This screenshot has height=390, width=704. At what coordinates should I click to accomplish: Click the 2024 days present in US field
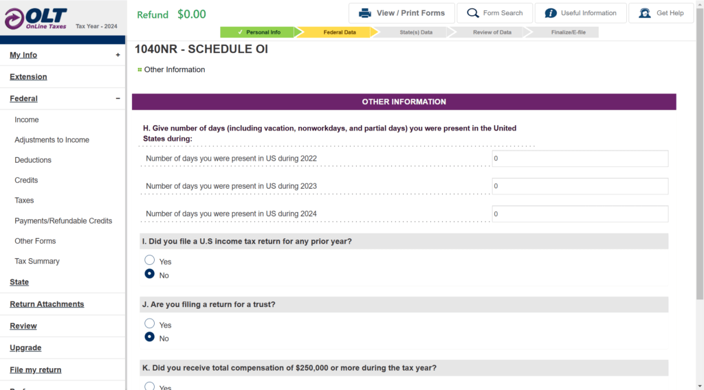[580, 214]
